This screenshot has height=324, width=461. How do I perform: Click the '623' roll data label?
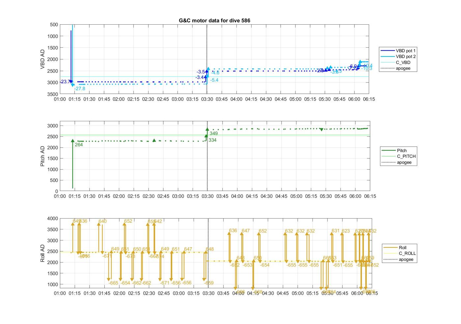pyautogui.click(x=346, y=231)
